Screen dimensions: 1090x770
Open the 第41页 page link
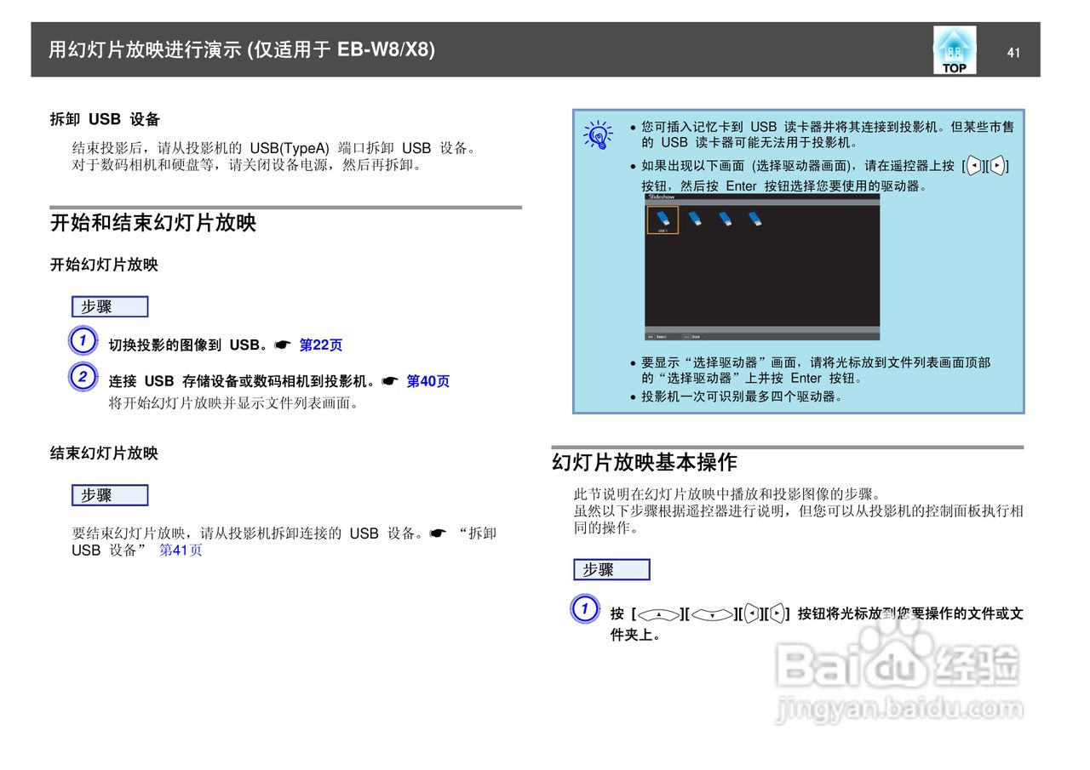click(180, 550)
